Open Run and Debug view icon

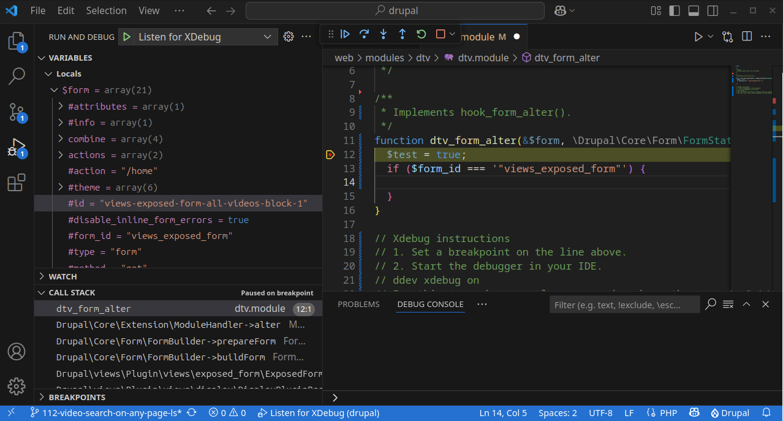(17, 148)
